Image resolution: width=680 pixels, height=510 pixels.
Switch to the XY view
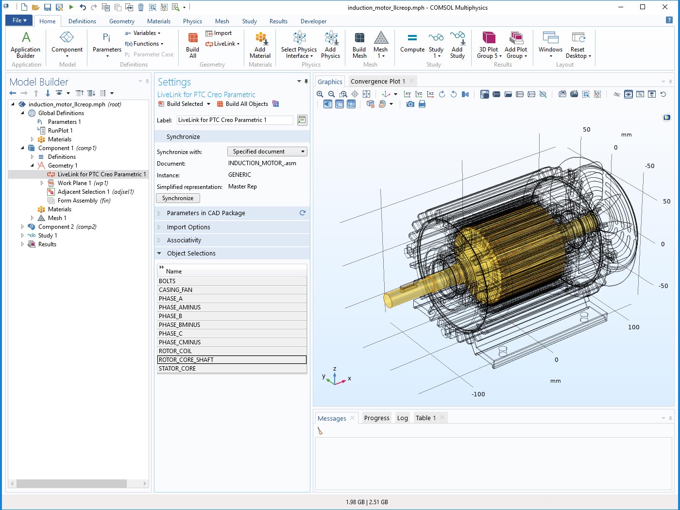[x=407, y=94]
